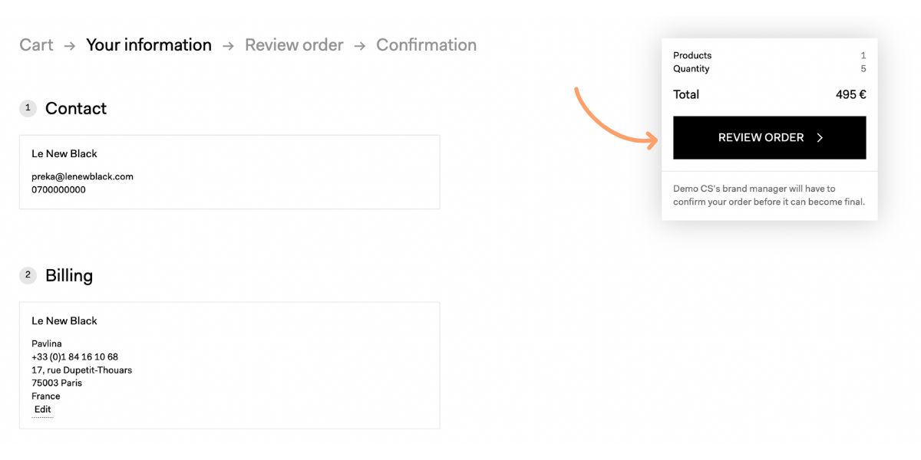Click the Billing section heading

point(69,276)
